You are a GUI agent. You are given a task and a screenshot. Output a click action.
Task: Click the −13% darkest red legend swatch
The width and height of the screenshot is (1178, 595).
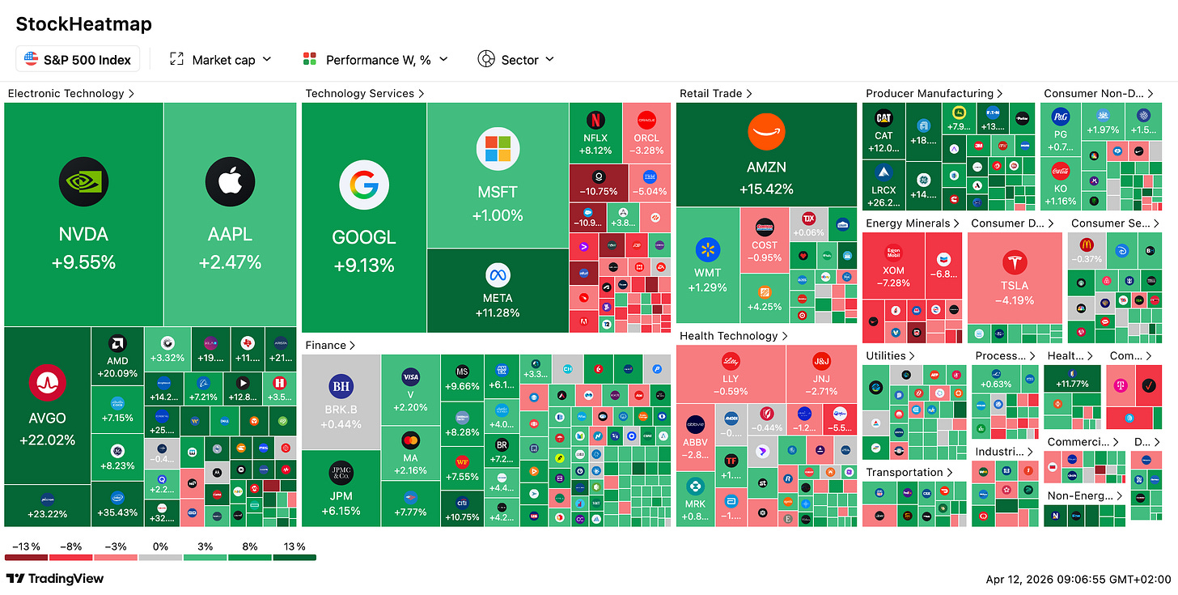tap(26, 557)
